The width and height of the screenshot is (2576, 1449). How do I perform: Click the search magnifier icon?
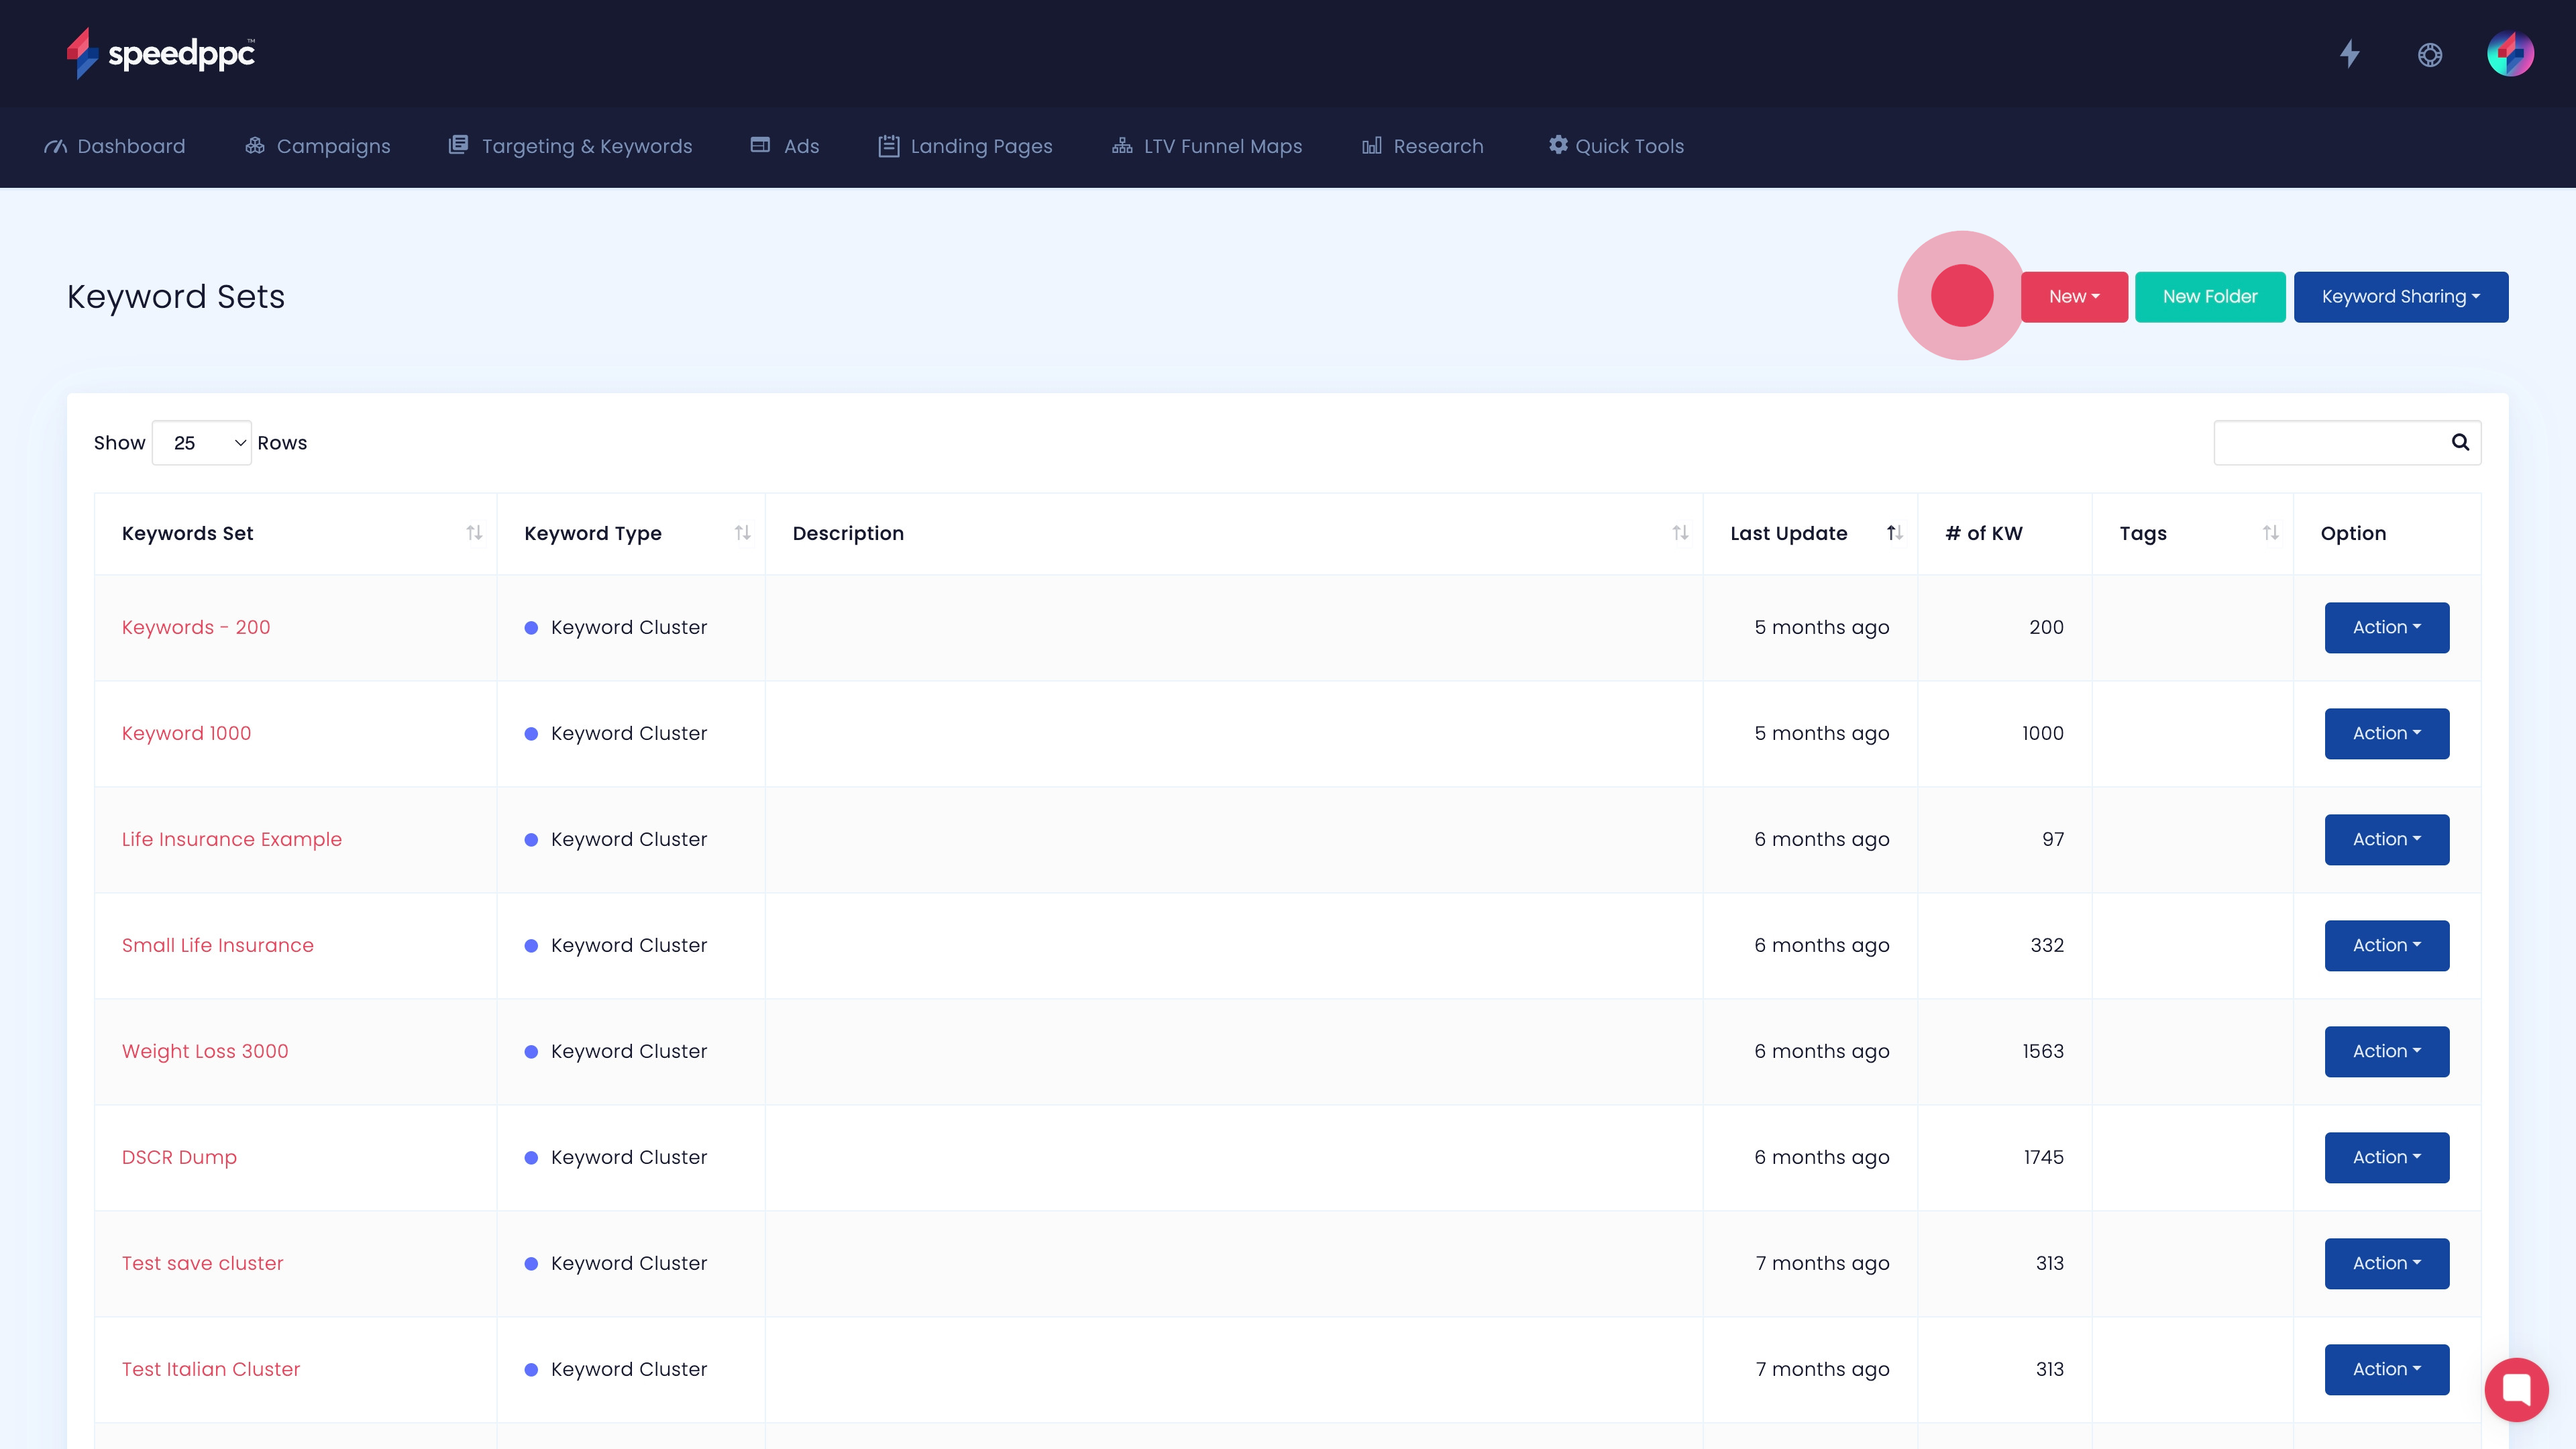point(2460,442)
